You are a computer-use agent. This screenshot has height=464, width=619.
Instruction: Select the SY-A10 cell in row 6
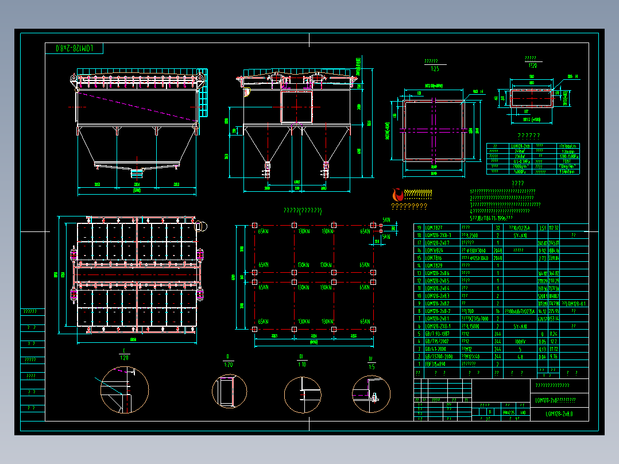520,326
